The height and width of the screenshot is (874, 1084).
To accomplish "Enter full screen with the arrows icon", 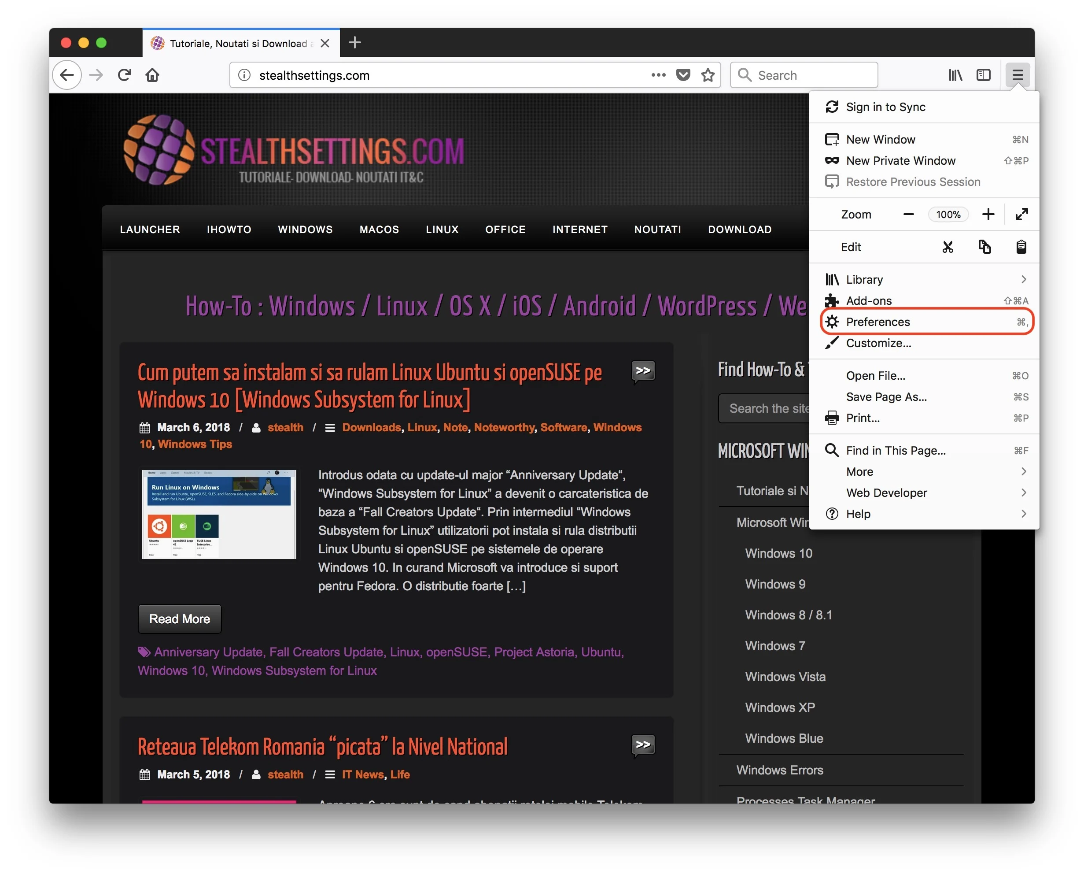I will 1021,215.
